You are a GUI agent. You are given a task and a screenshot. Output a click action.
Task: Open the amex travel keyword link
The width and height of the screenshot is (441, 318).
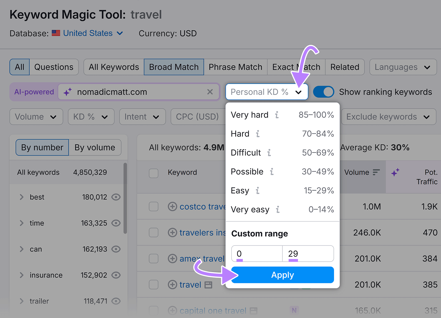[x=202, y=259]
